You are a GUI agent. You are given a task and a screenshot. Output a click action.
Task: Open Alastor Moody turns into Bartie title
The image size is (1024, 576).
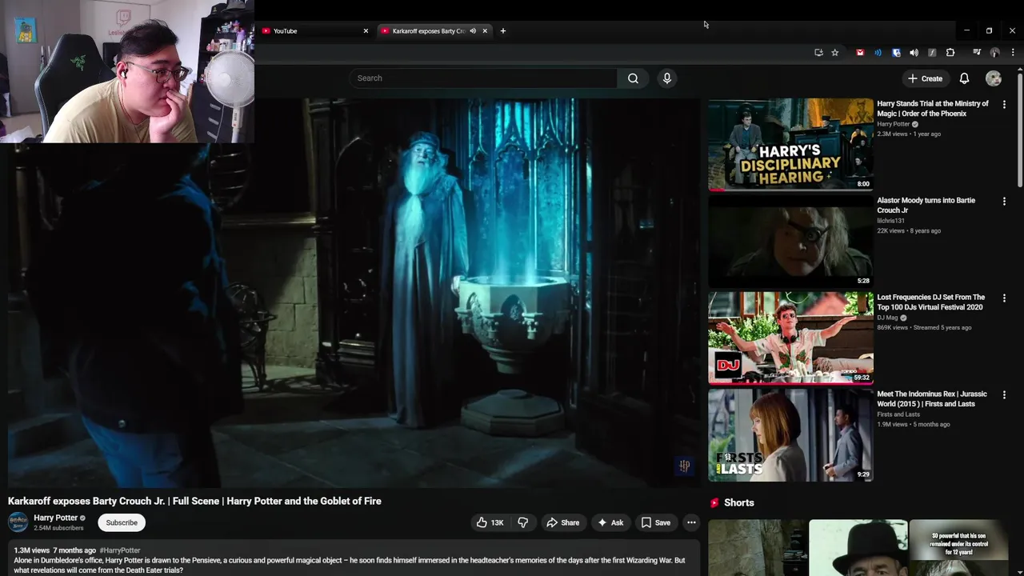926,206
